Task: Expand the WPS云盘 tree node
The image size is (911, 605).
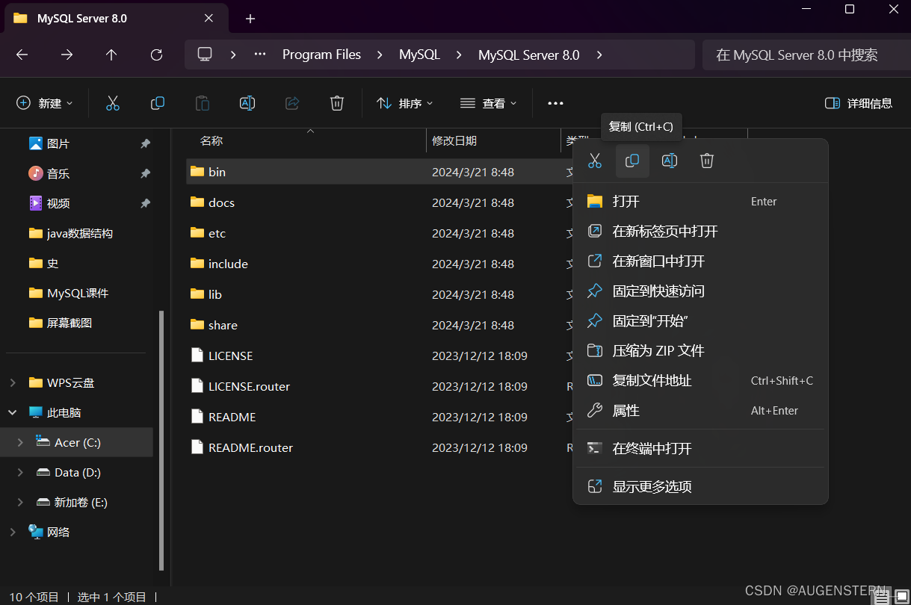Action: [x=13, y=382]
